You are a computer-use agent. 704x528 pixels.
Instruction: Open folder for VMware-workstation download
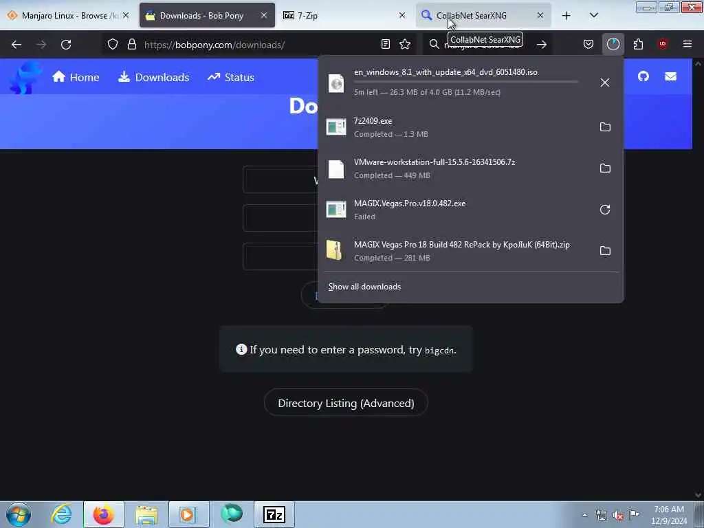click(605, 168)
